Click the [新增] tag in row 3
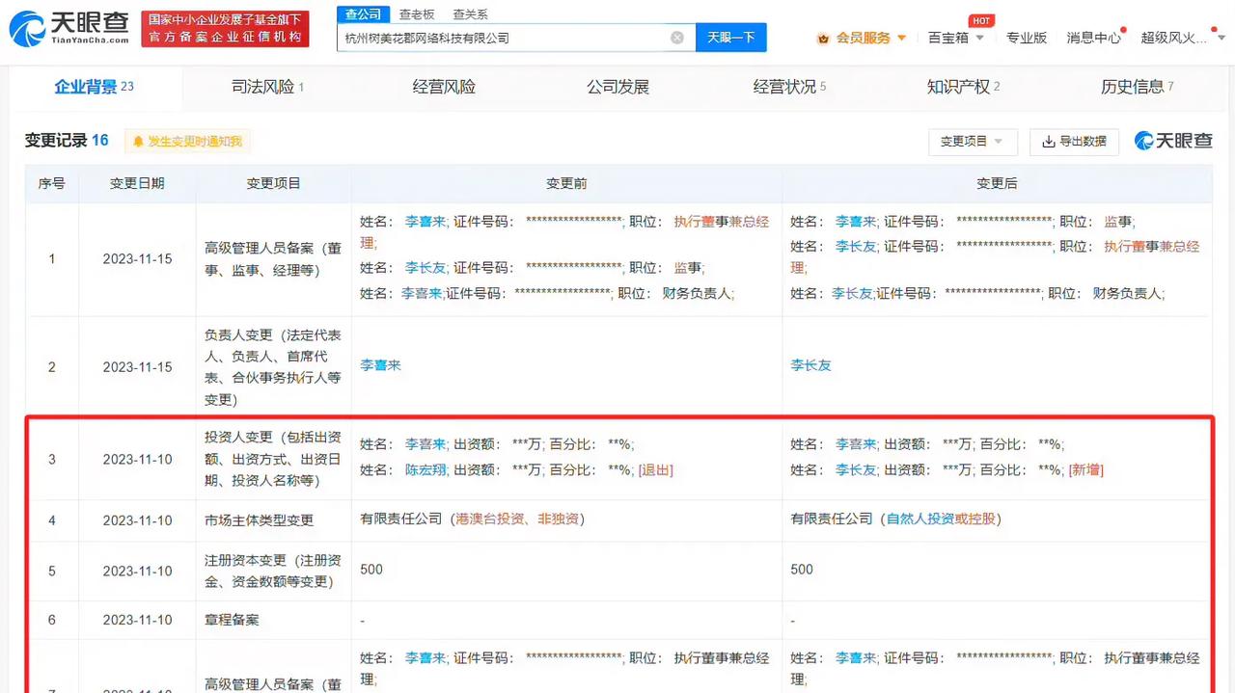Viewport: 1235px width, 693px height. pos(1085,470)
